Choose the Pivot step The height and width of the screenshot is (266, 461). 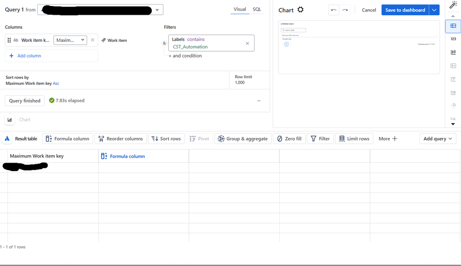199,139
